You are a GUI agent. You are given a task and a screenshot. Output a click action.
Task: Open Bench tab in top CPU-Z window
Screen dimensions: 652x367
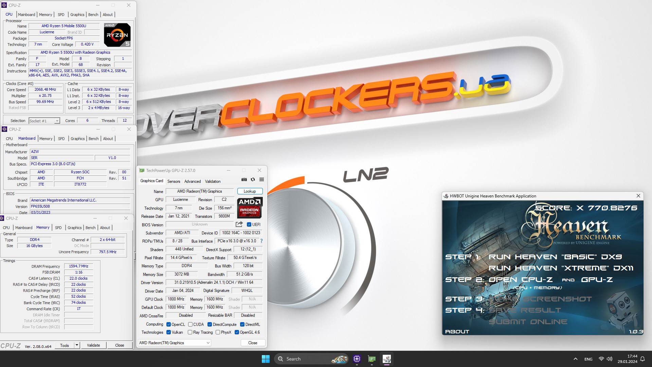point(93,15)
